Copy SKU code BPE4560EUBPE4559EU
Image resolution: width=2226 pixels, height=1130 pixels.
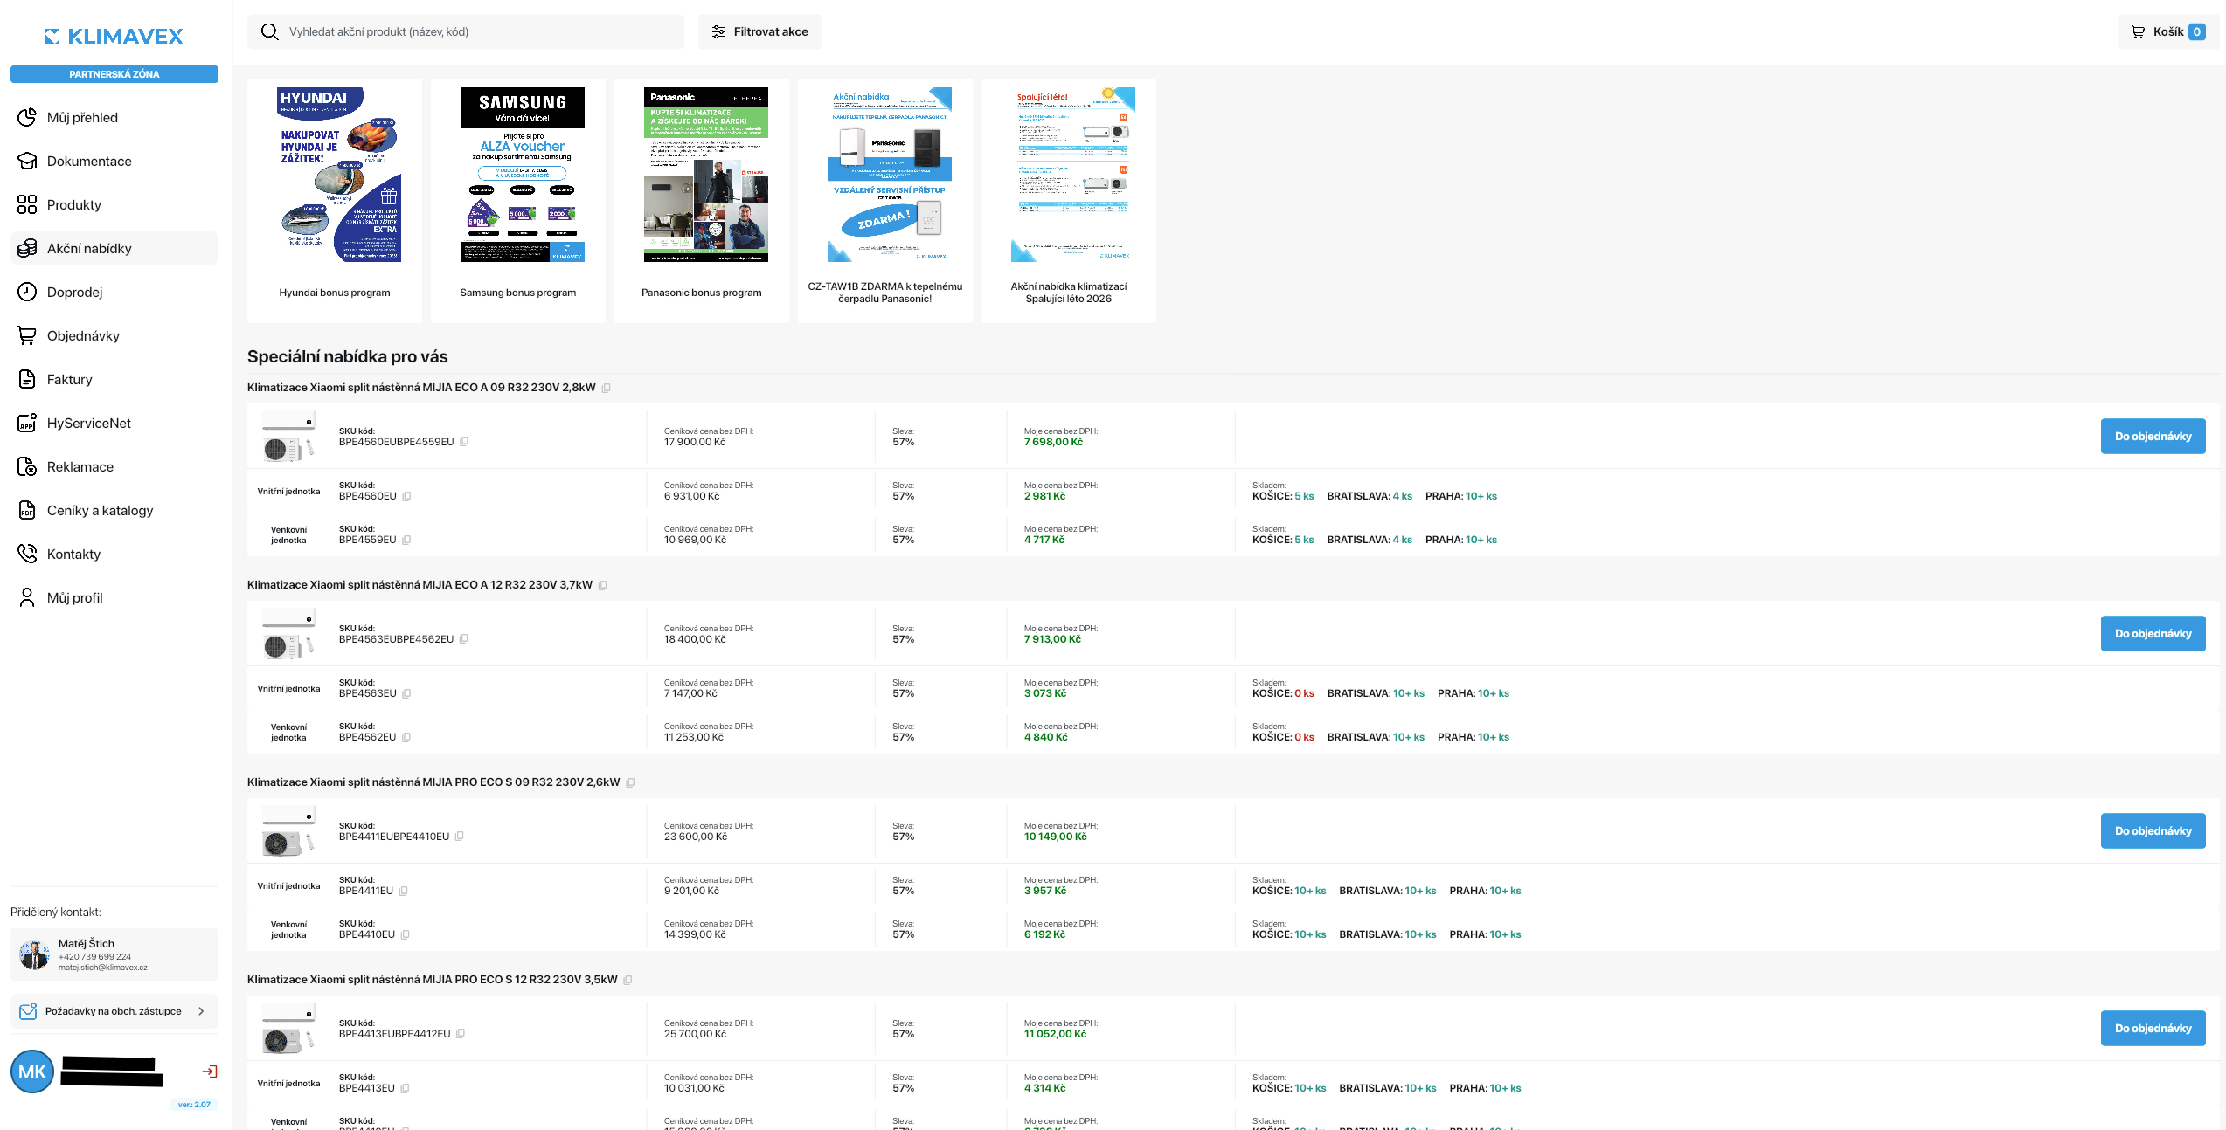coord(464,442)
